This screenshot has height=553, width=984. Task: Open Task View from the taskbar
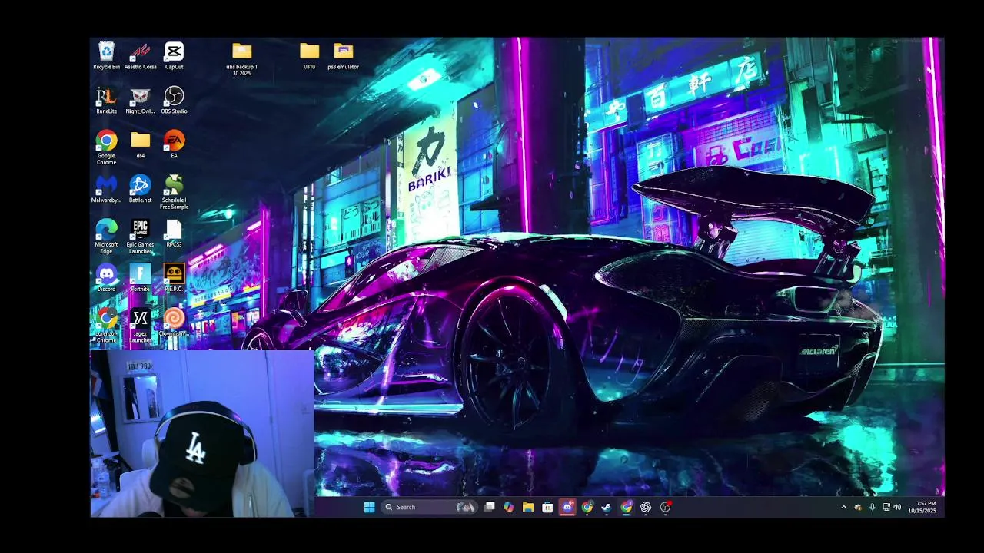[x=489, y=507]
